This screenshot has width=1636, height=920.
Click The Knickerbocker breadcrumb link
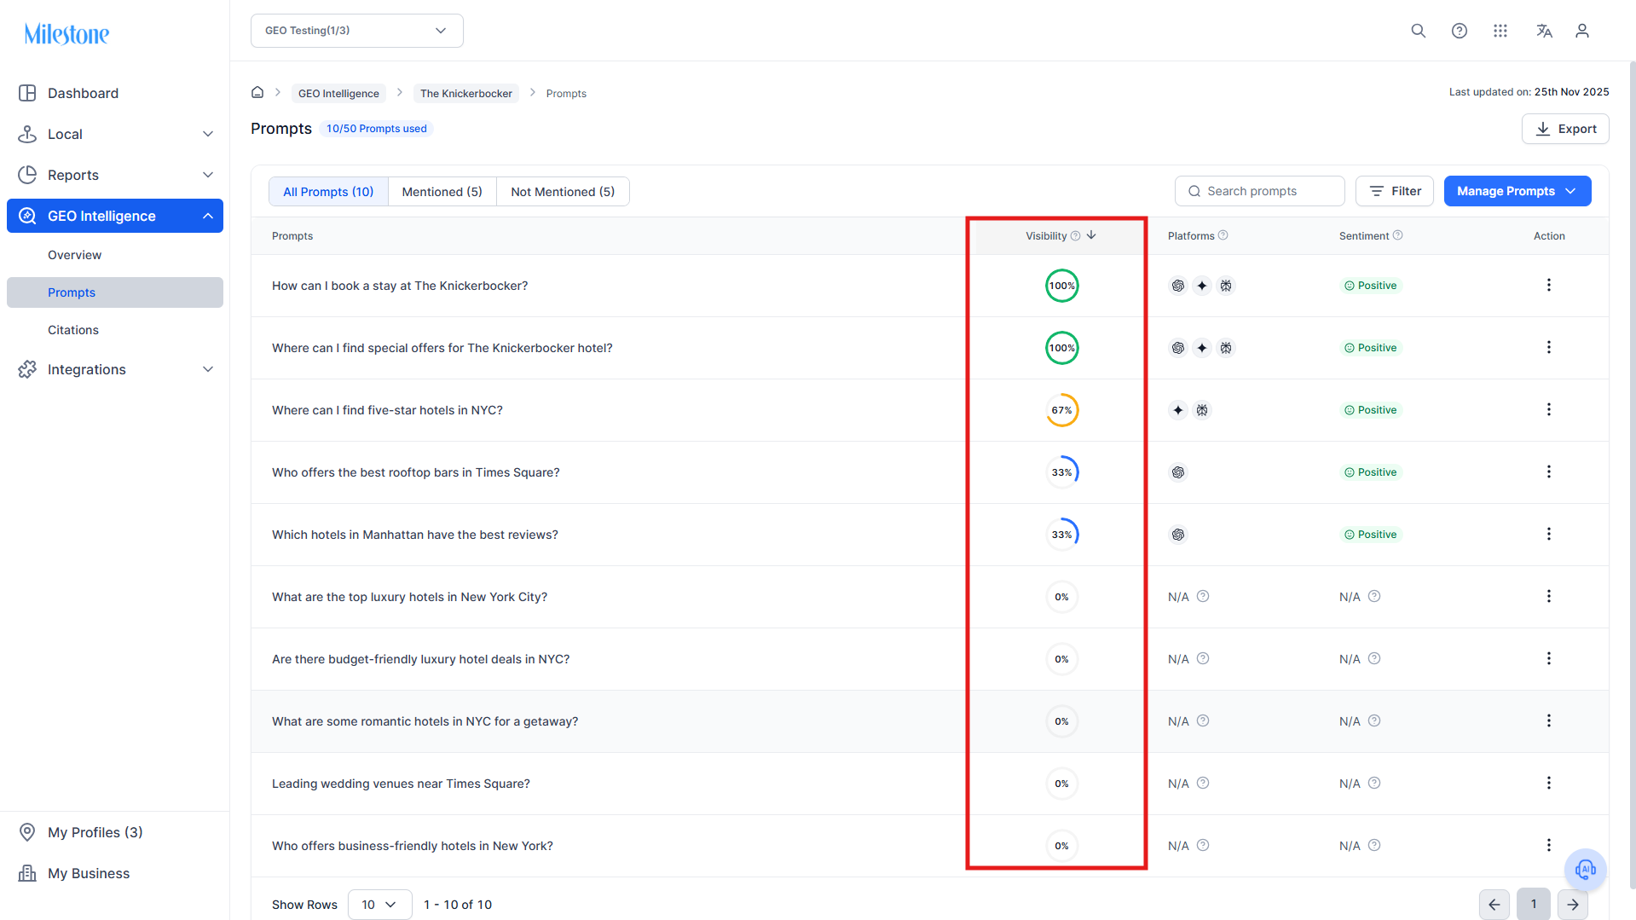point(466,93)
